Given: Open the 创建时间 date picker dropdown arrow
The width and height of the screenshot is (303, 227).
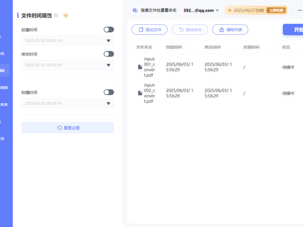Looking at the screenshot, I should 108,41.
